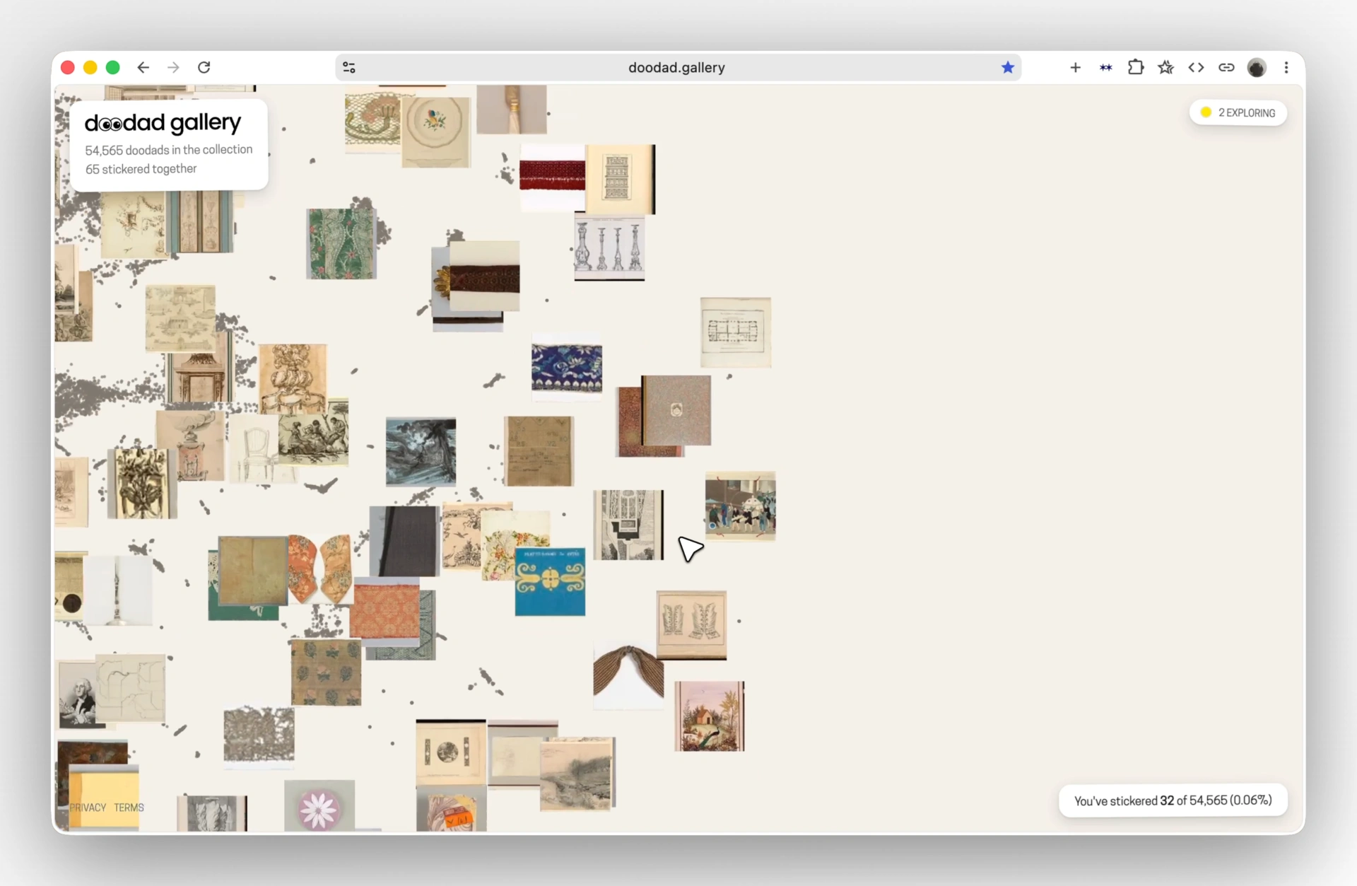The image size is (1357, 886).
Task: Open the peacock cottage landscape thumbnail
Action: point(710,716)
